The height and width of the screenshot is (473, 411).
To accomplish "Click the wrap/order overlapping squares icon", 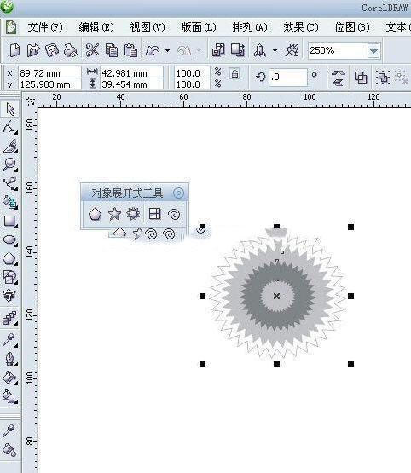I will pos(361,78).
